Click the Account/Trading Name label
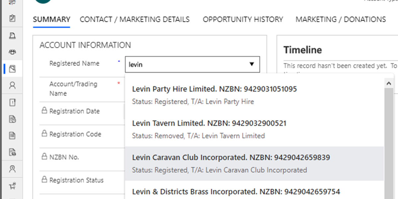 pyautogui.click(x=73, y=89)
